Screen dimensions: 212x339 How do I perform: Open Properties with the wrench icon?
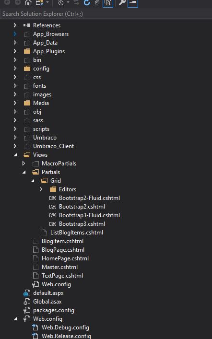coord(122,2)
